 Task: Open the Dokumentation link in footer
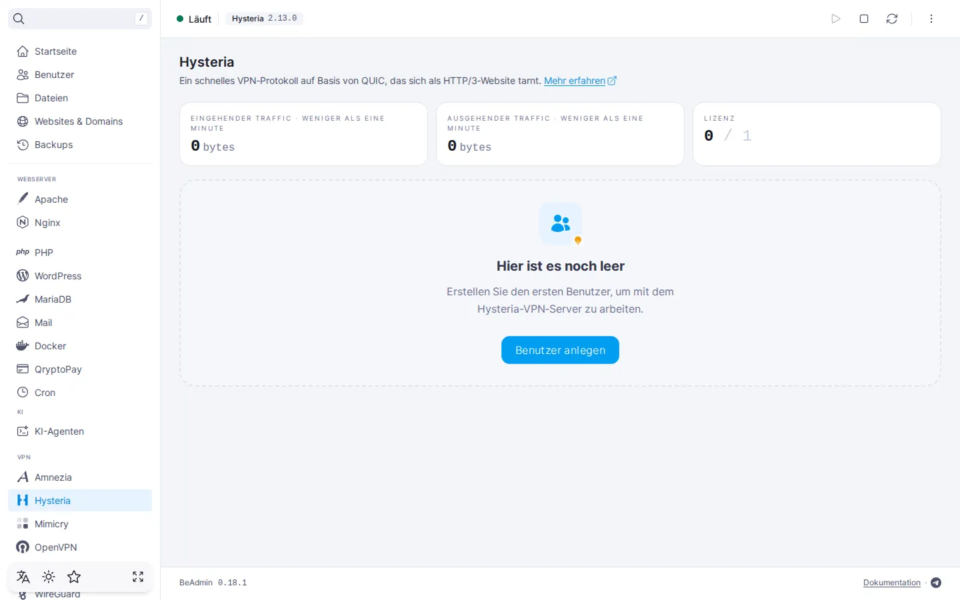(892, 583)
